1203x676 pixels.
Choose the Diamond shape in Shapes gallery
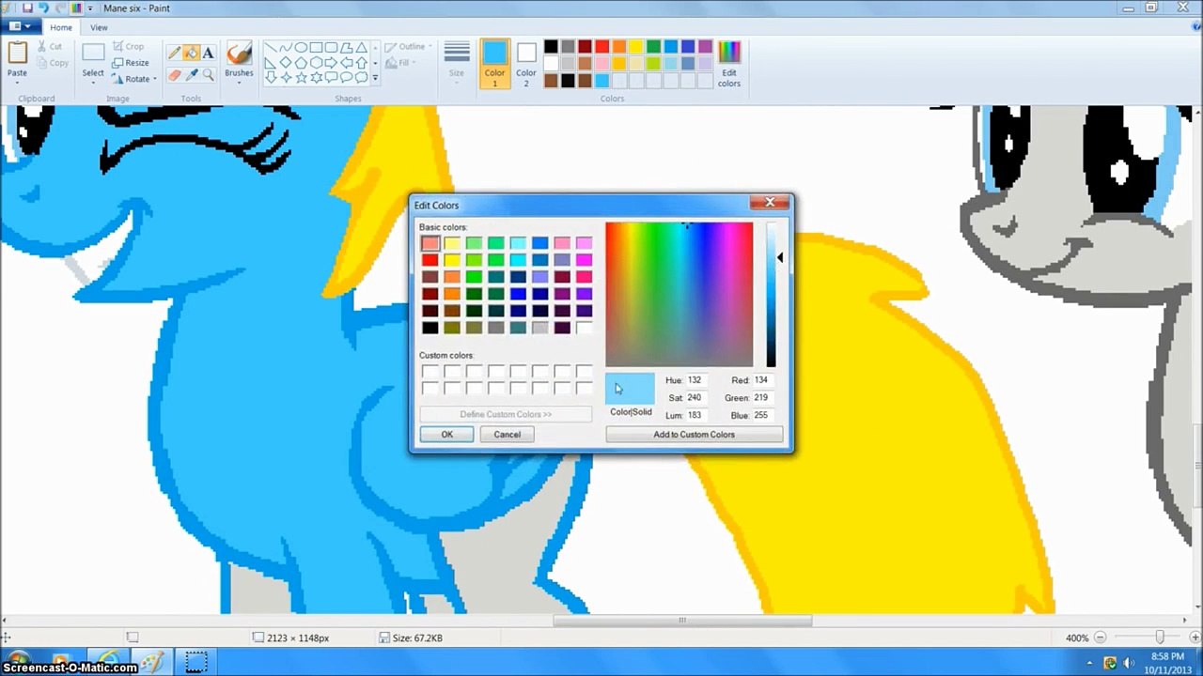(x=286, y=62)
